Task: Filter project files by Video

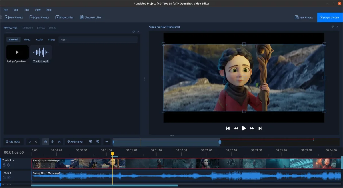Action: click(27, 40)
